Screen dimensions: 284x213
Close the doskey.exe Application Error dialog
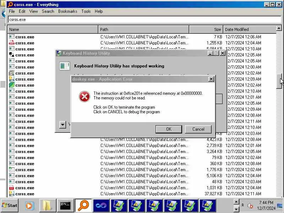pyautogui.click(x=211, y=79)
